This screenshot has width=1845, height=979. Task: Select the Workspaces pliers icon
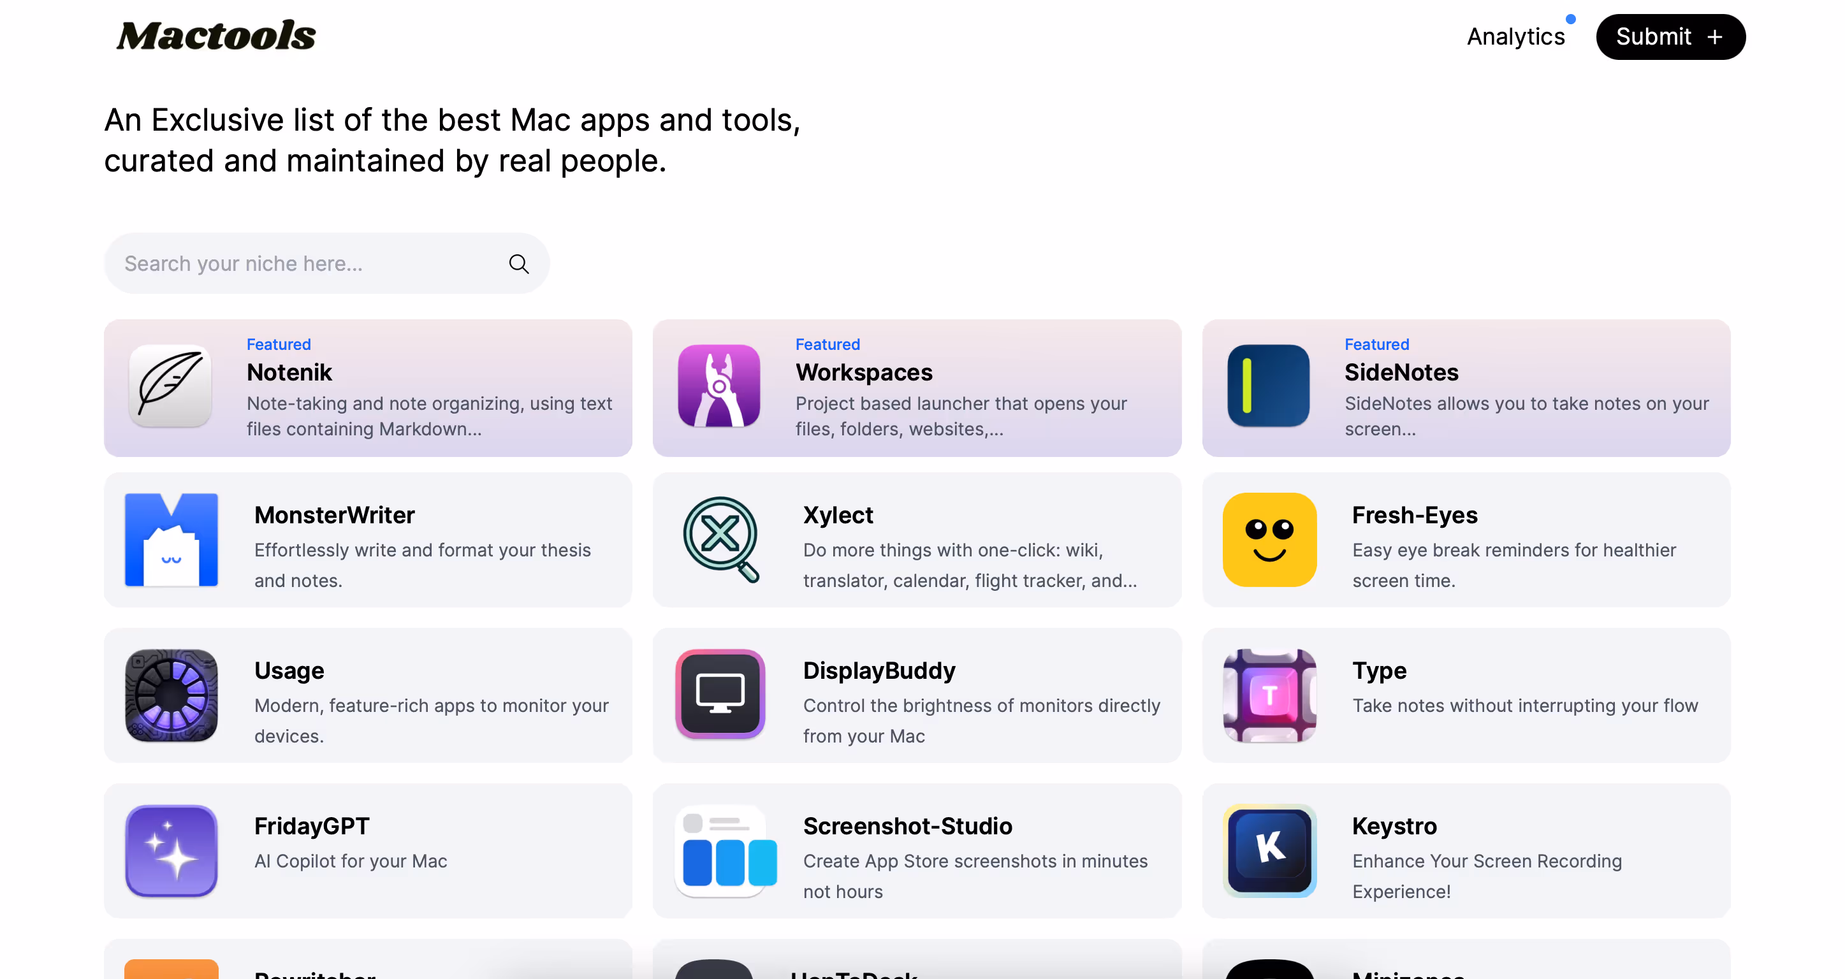[x=719, y=387]
